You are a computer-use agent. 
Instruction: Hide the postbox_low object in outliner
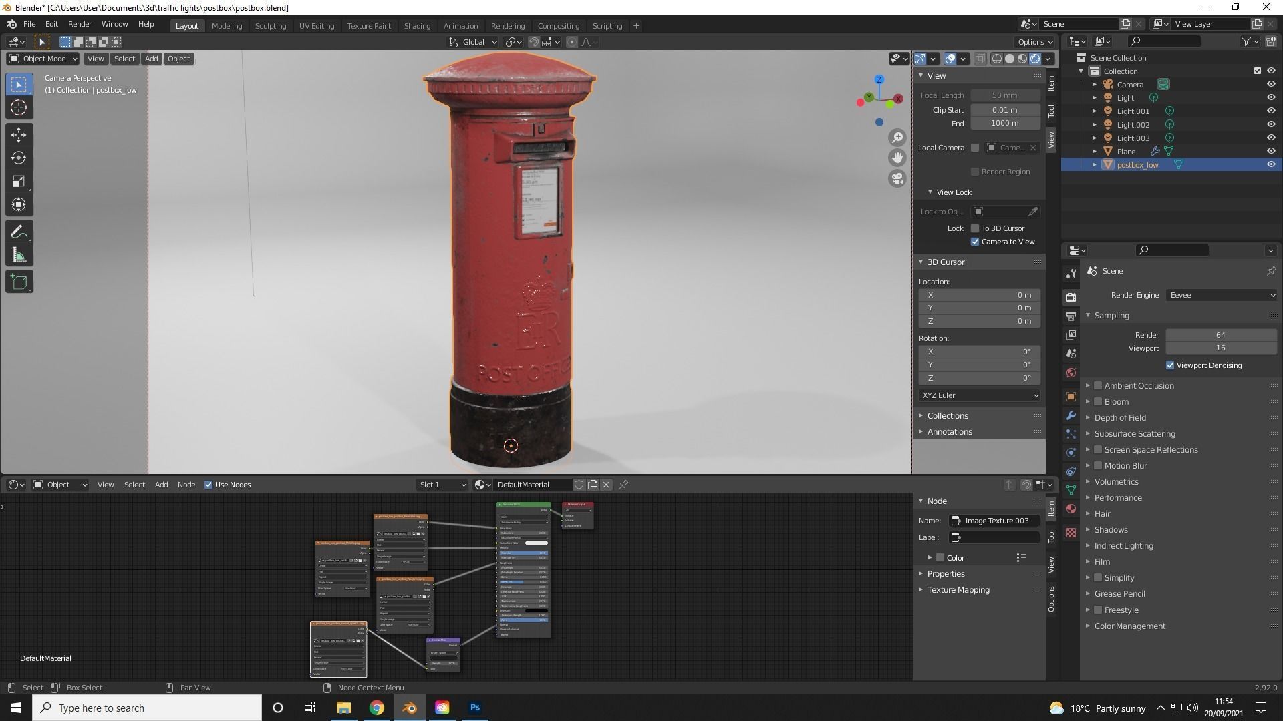[x=1271, y=164]
